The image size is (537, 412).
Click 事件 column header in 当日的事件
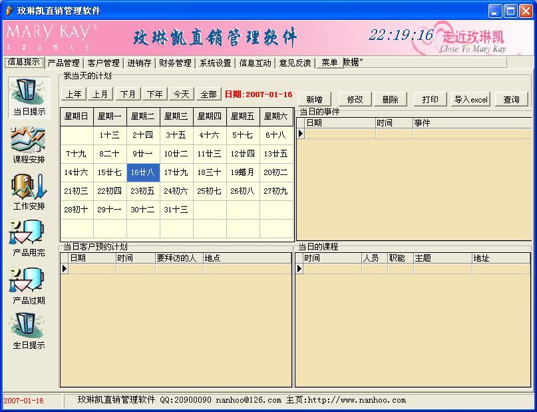(472, 123)
